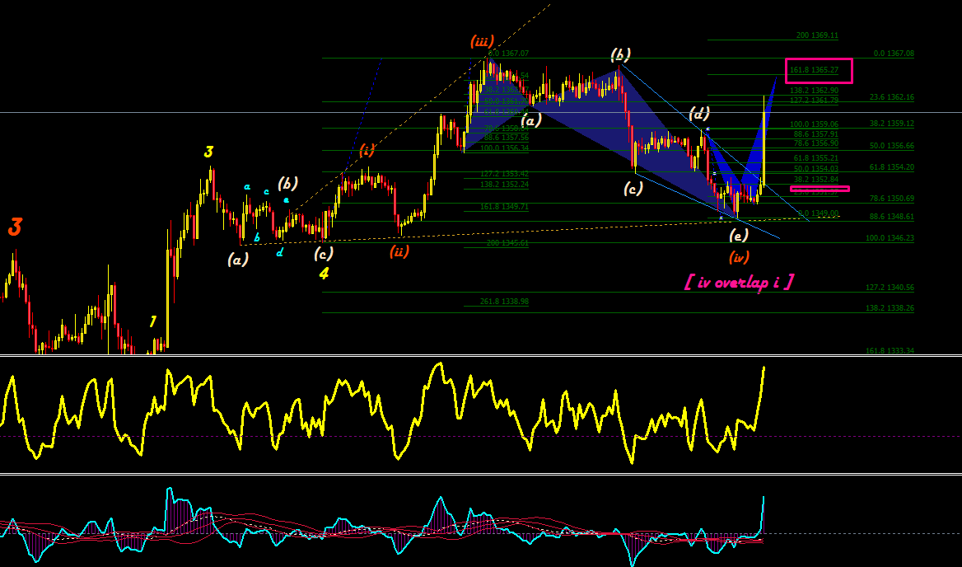Select the yellow 4 wave label
This screenshot has height=567, width=962.
[x=324, y=273]
